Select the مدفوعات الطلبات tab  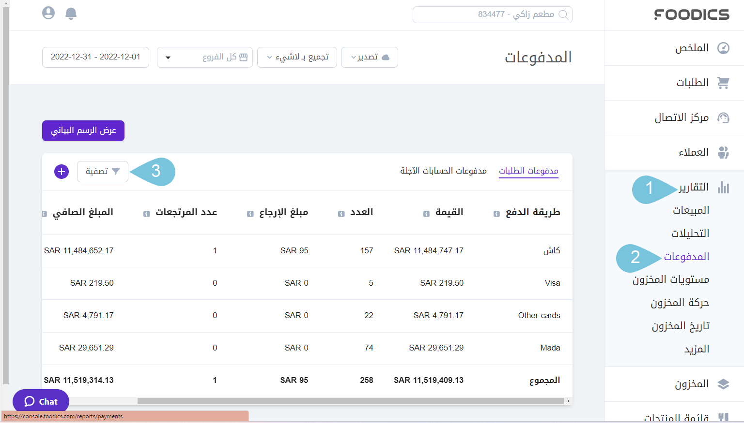point(528,170)
